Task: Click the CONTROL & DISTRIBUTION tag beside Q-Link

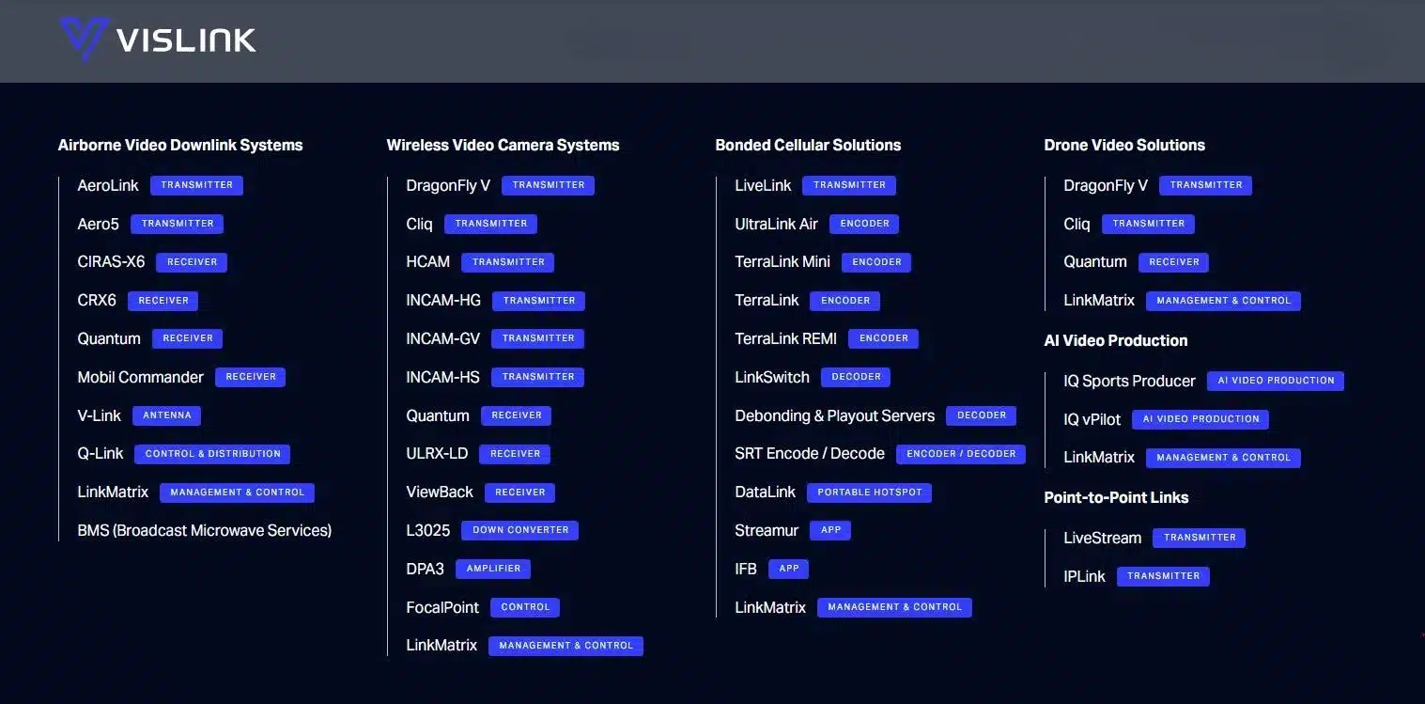Action: pyautogui.click(x=212, y=454)
